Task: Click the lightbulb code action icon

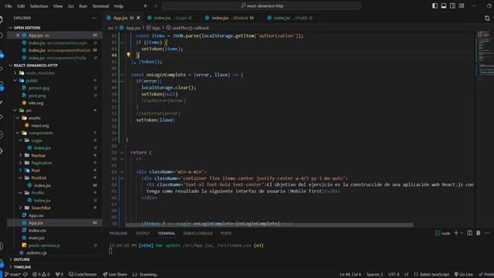Action: click(x=128, y=55)
